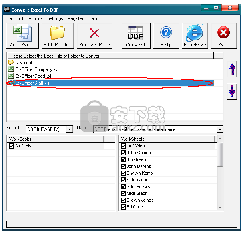Minimize the Convert Excel To DBF window
Viewport: 247px width, 234px height.
(x=206, y=8)
